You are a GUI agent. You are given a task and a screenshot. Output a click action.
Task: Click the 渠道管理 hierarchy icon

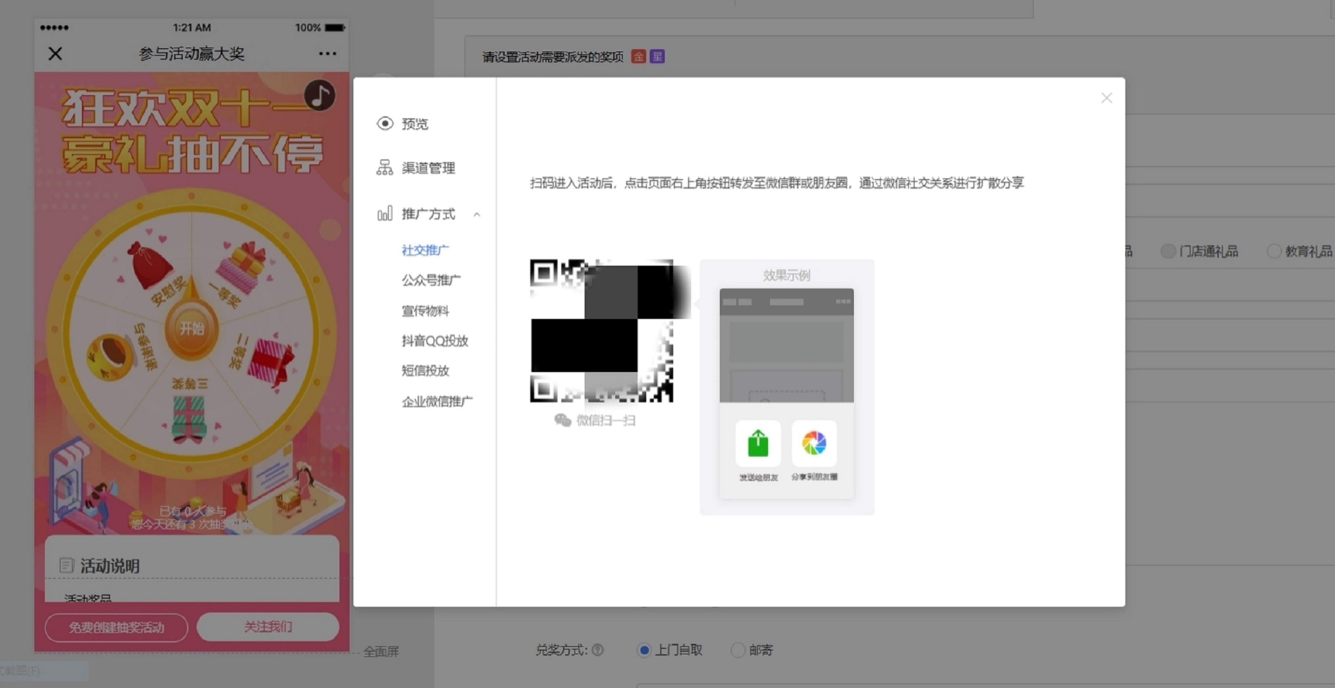(385, 167)
